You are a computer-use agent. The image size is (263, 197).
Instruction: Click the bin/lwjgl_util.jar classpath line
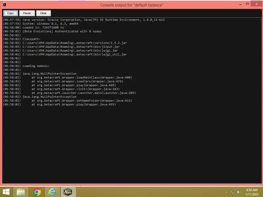65,54
